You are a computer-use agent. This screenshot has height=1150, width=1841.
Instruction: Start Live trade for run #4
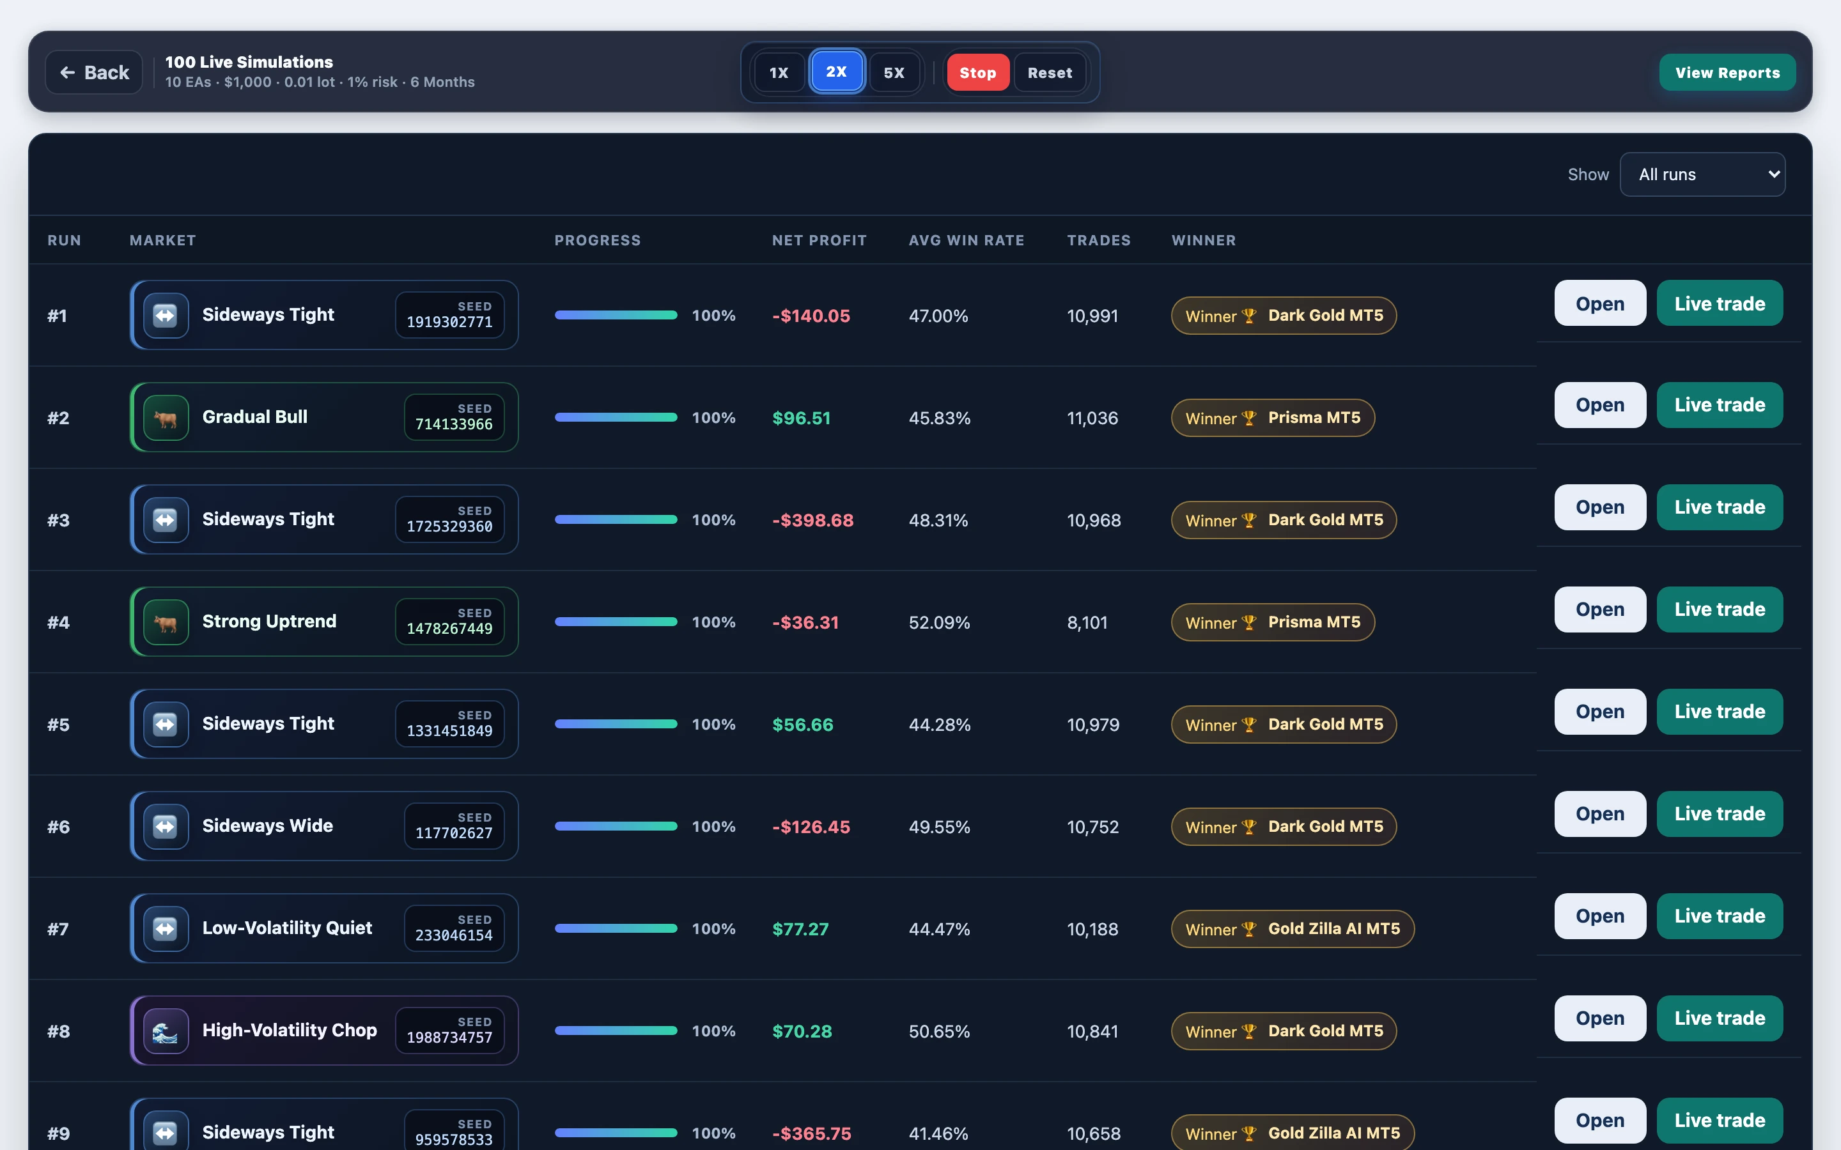1720,609
